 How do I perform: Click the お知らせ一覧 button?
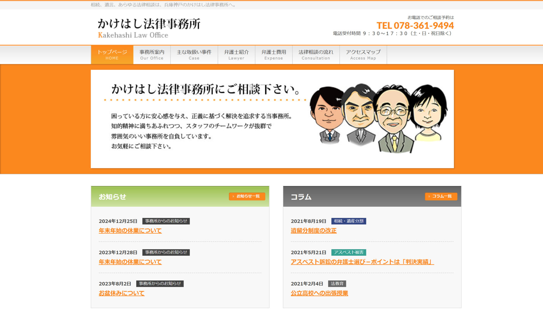click(247, 196)
